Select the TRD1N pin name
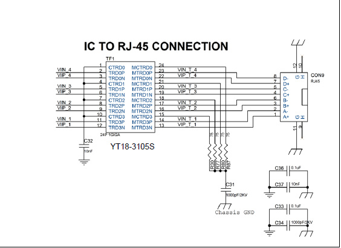Image resolution: width=341 pixels, height=248 pixels. pyautogui.click(x=117, y=95)
